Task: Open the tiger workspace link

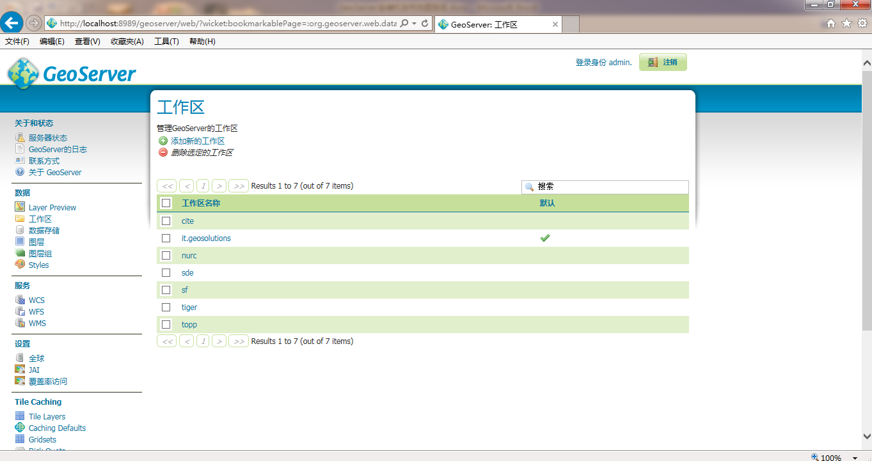Action: (x=189, y=307)
